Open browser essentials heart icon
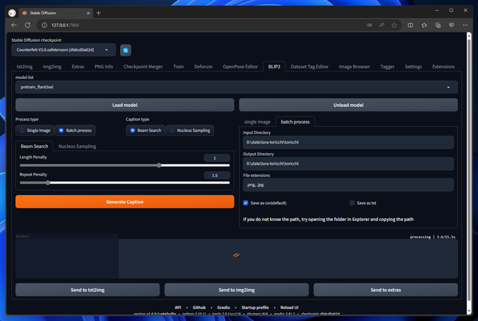478x321 pixels. (451, 25)
